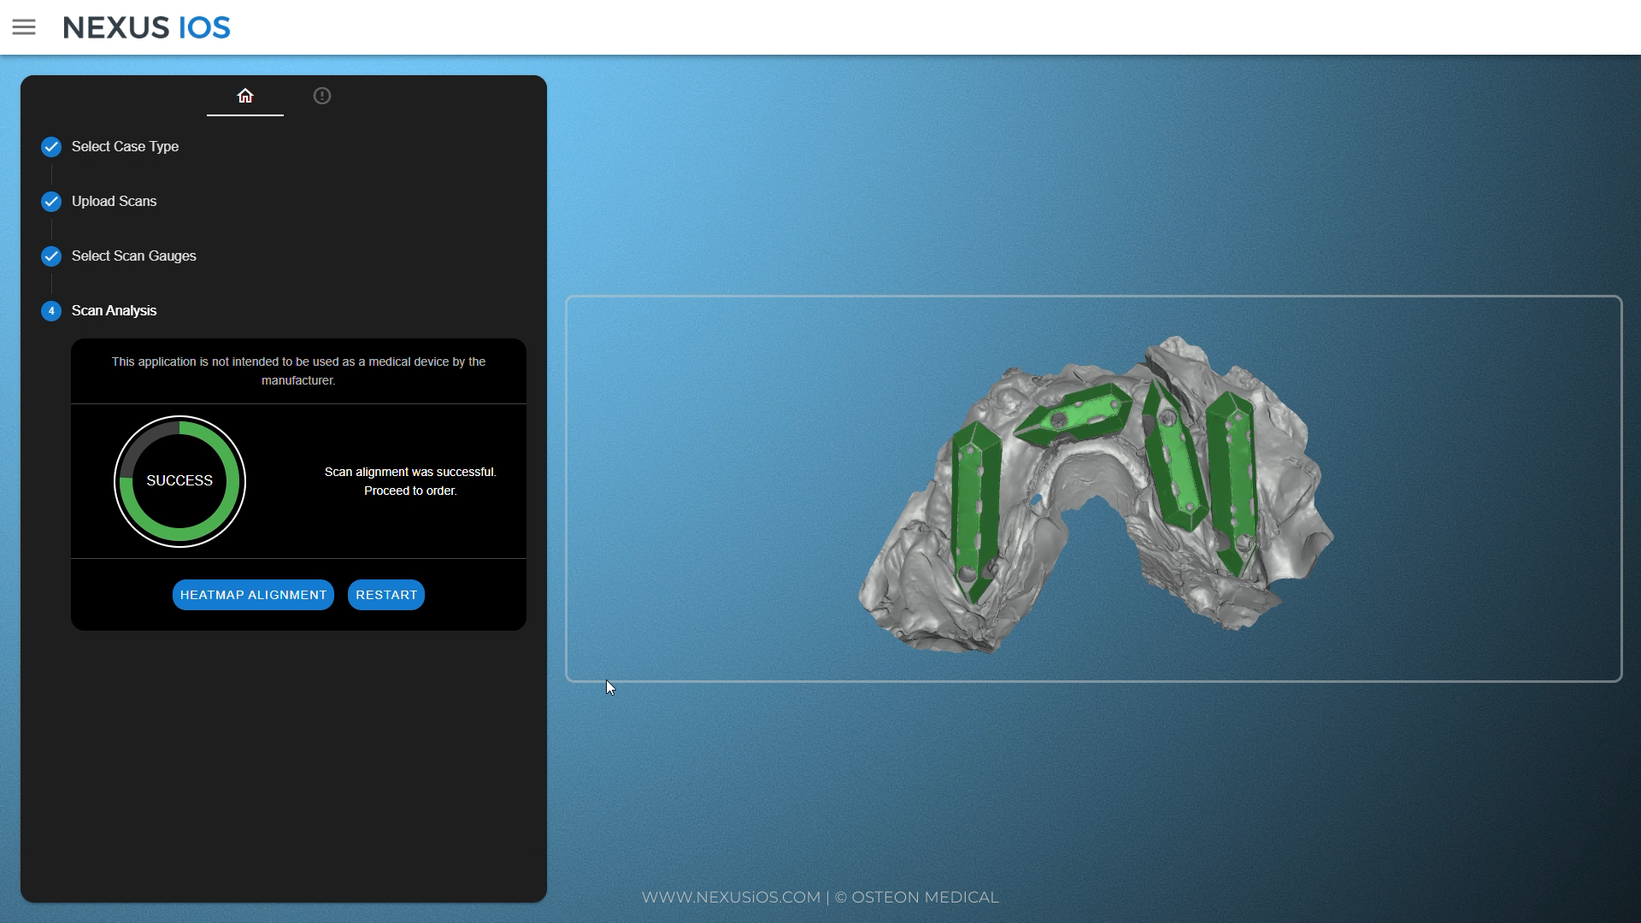Click the checkmark beside Select Scan Gauges
Viewport: 1641px width, 923px height.
pyautogui.click(x=50, y=256)
